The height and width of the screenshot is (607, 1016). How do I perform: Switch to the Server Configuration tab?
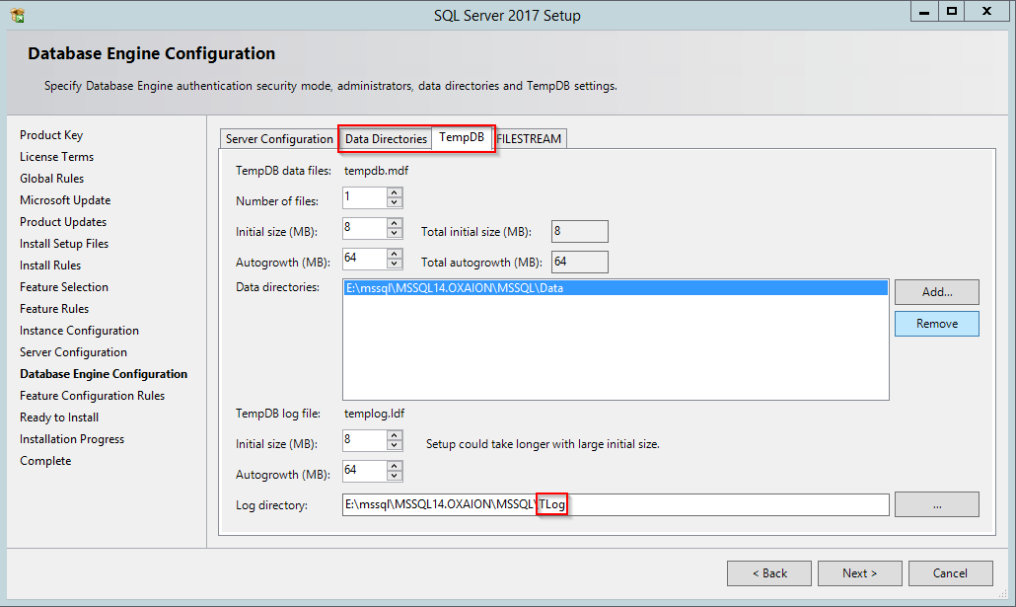278,139
